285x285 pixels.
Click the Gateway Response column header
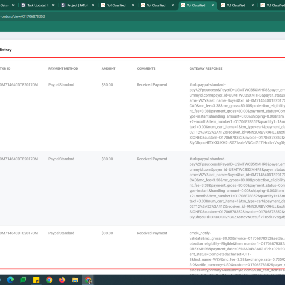tap(206, 69)
